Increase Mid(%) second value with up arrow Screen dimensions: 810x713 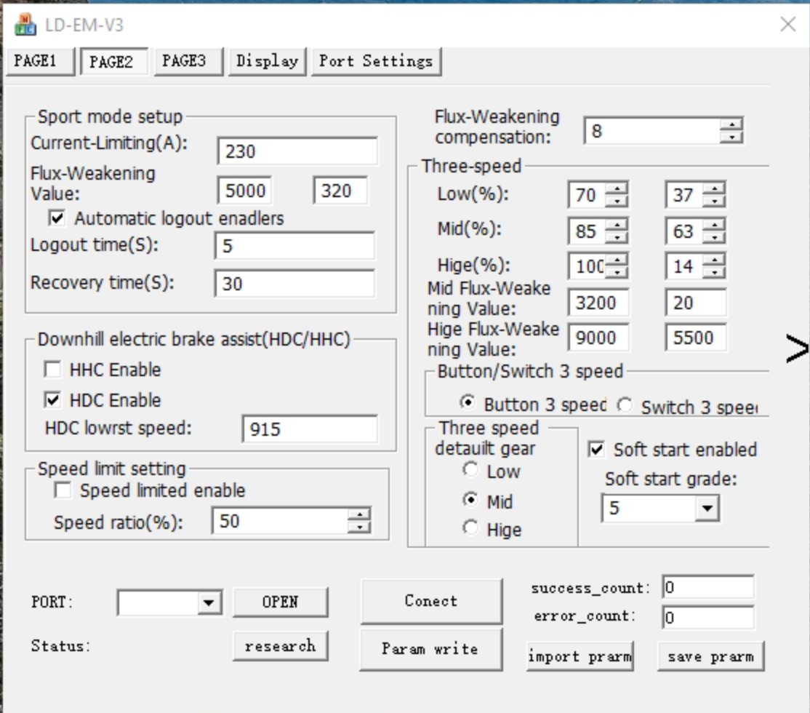tap(715, 225)
